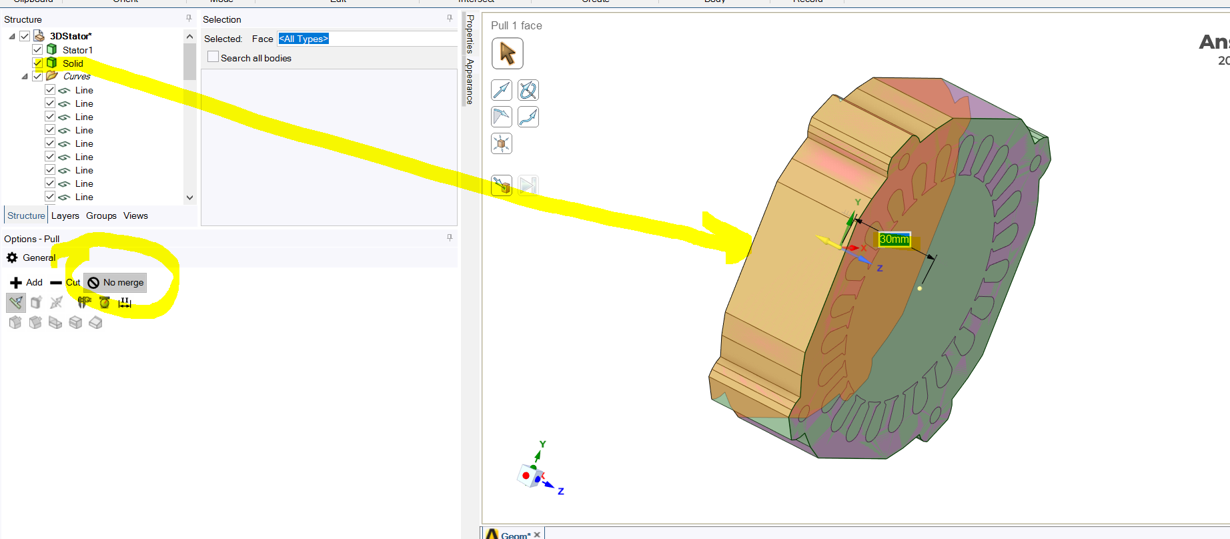Screen dimensions: 1230x539
Task: Choose the Revolve tool guide
Action: [528, 90]
